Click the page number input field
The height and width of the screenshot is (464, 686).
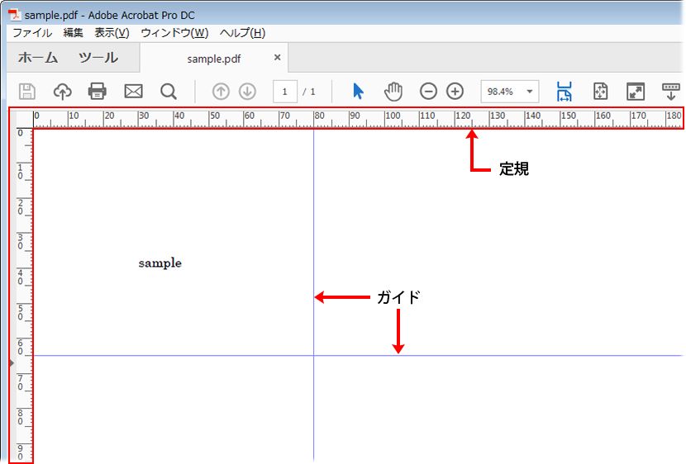[x=285, y=92]
